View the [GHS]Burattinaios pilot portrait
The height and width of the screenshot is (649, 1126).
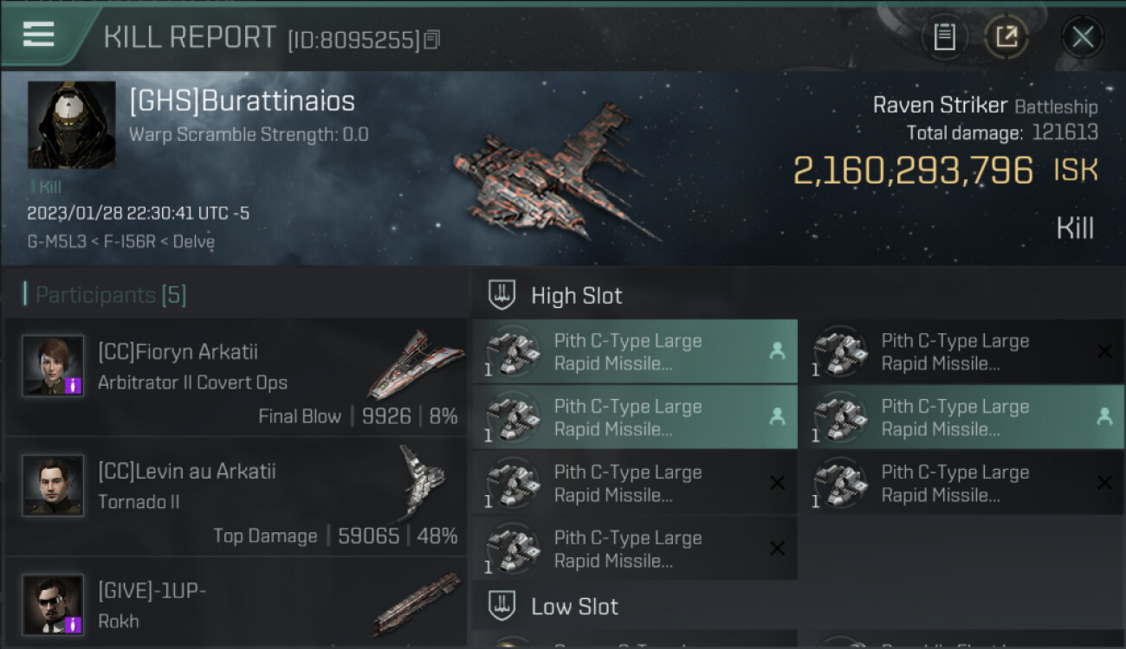pos(72,125)
